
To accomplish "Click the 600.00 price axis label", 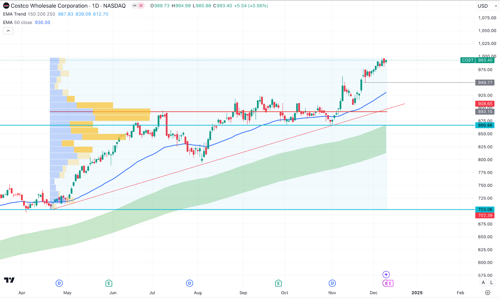I will [x=485, y=262].
